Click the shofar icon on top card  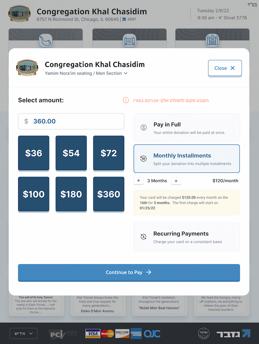tap(46, 41)
